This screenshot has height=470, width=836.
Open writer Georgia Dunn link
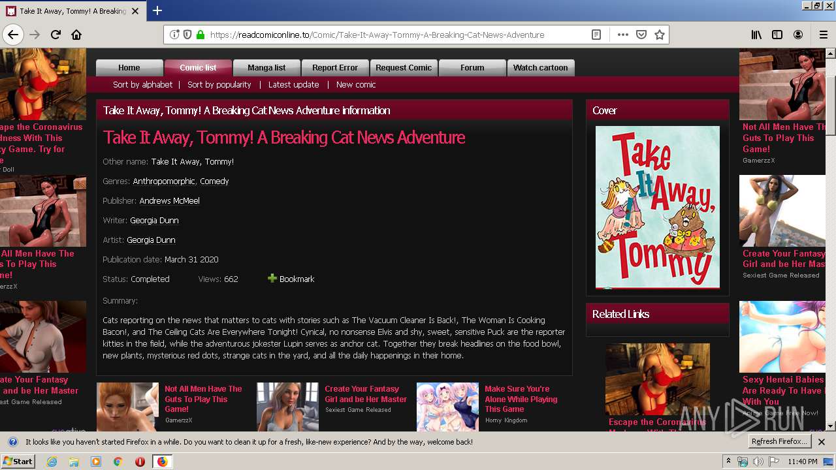[154, 221]
